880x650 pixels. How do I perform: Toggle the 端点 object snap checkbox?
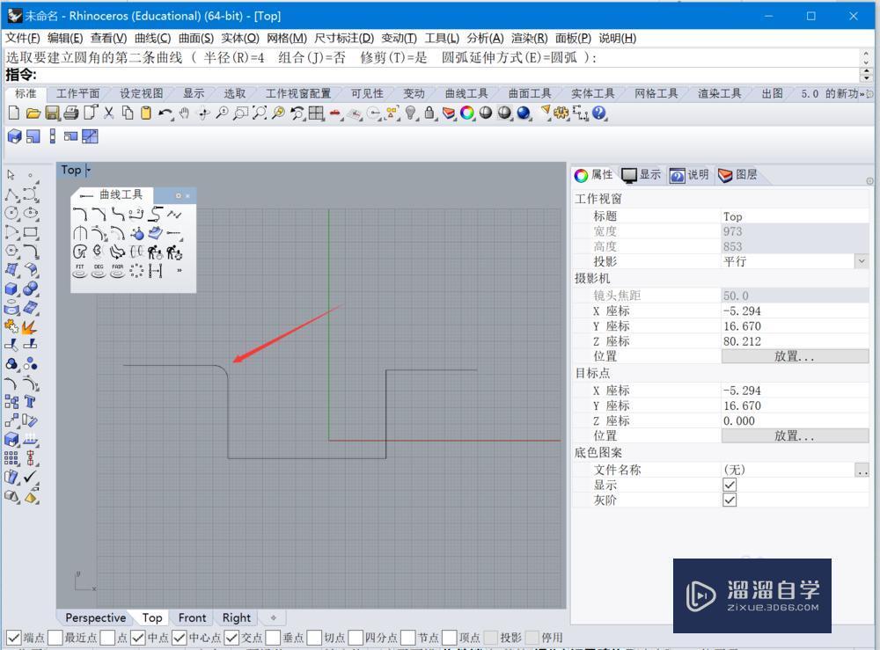point(14,638)
